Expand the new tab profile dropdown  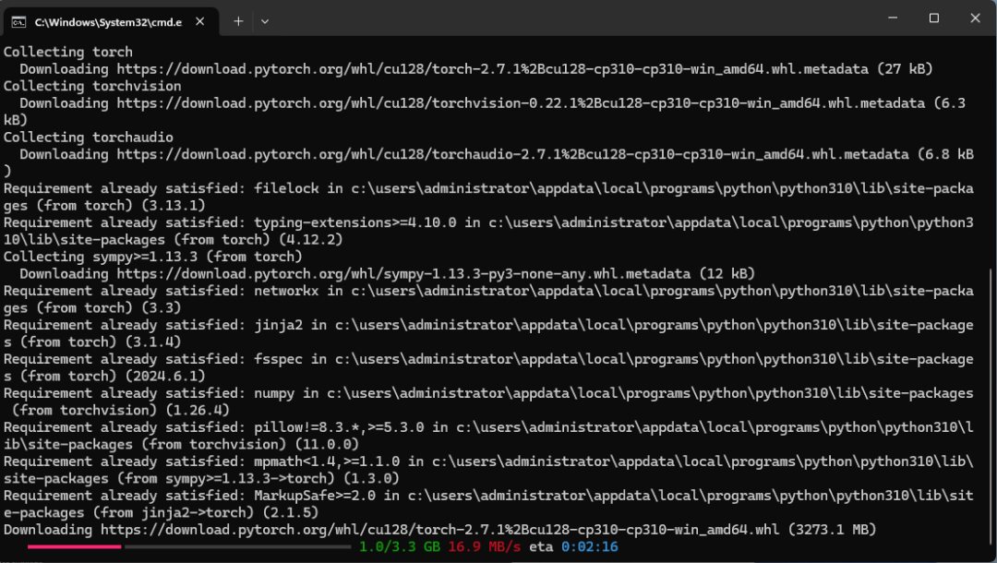265,21
